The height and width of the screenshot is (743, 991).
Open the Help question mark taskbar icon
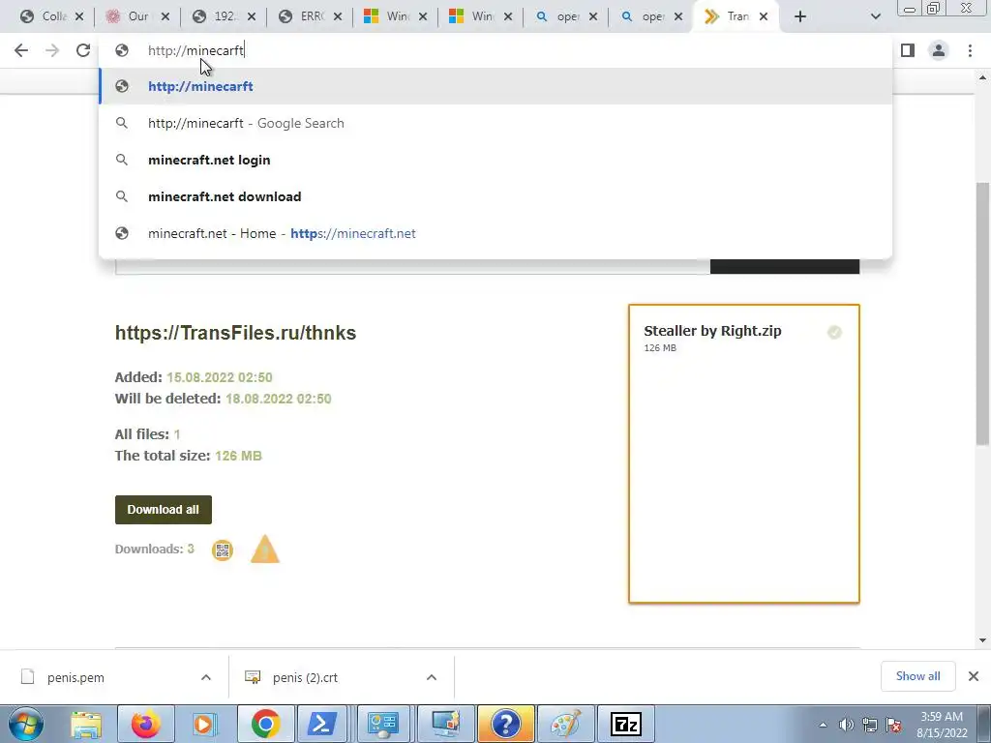tap(505, 724)
